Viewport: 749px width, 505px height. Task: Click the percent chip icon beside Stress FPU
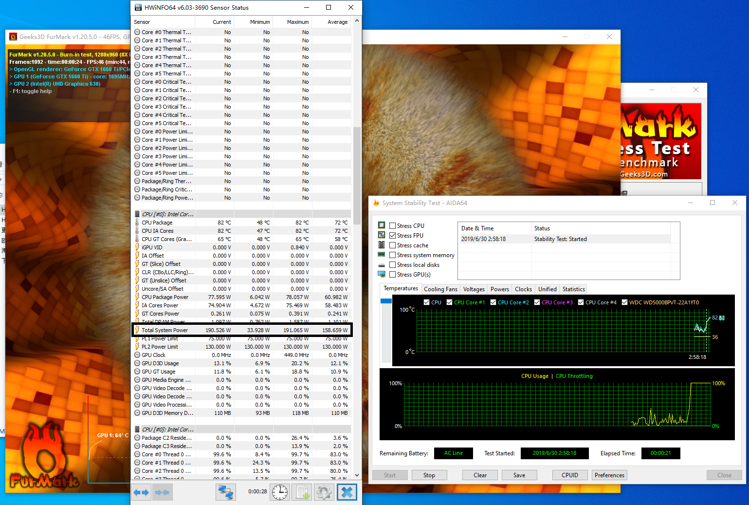[x=382, y=235]
